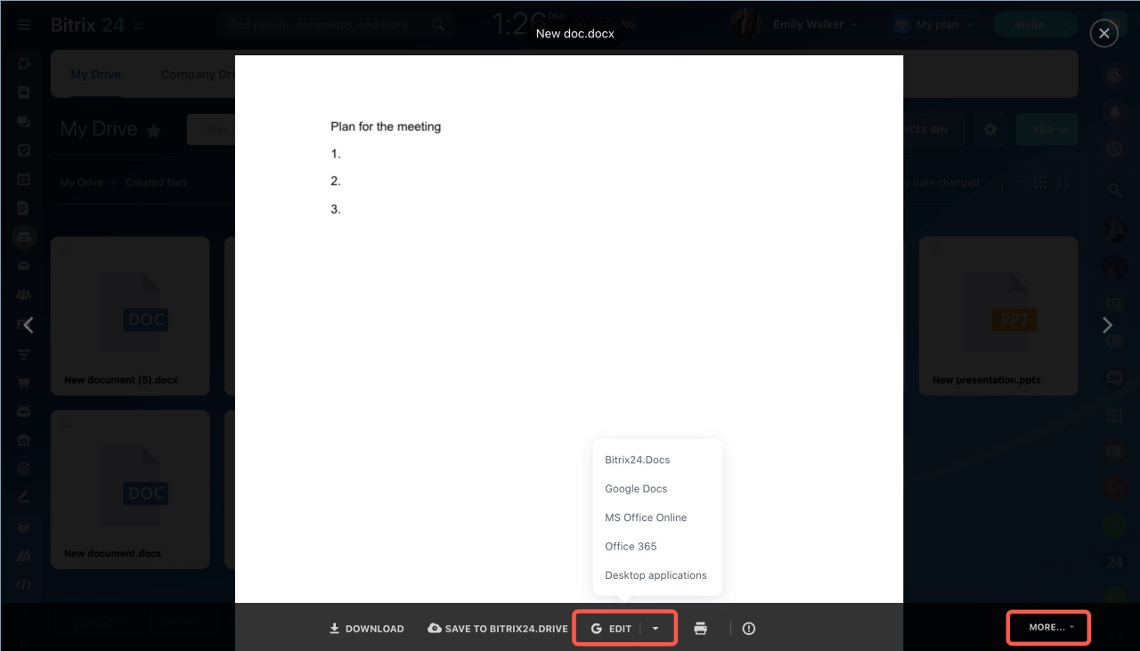The width and height of the screenshot is (1140, 651).
Task: Choose Google Docs from the edit menu
Action: tap(636, 489)
